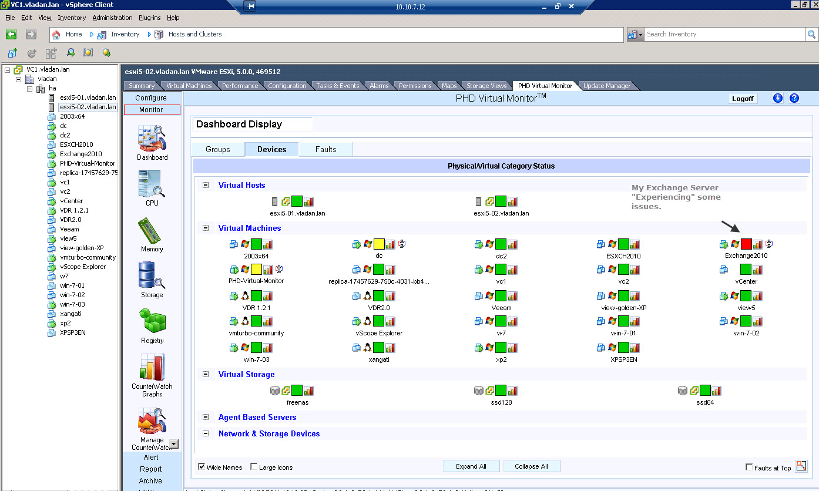Open the File menu
The image size is (819, 491).
point(10,18)
